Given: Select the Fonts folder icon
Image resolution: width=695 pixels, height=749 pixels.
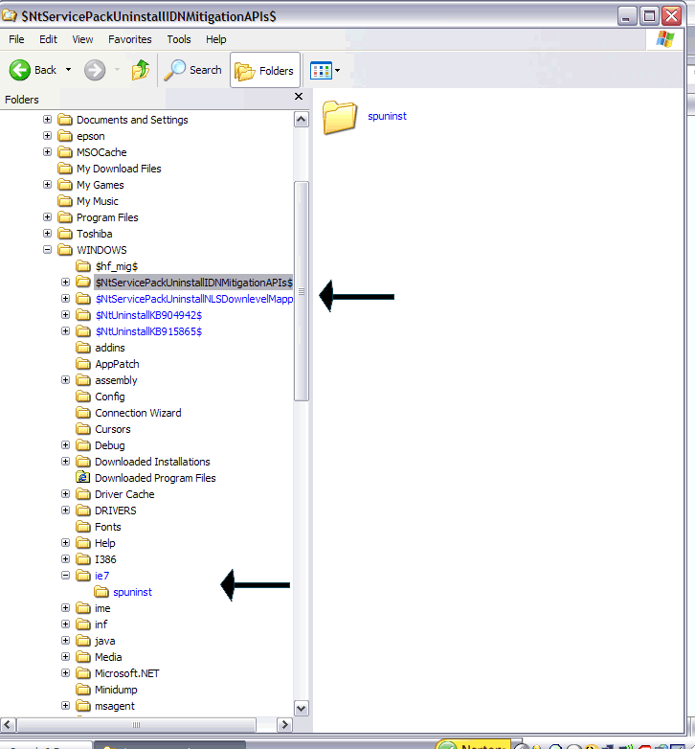Looking at the screenshot, I should (x=83, y=527).
